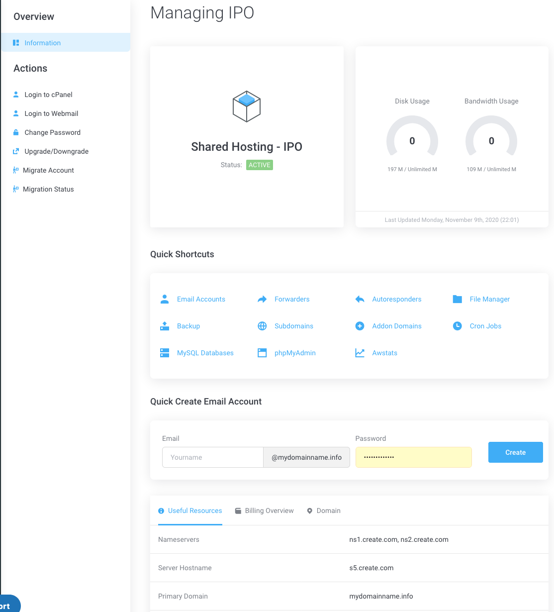Focus the Yourname email input field
The image size is (554, 612).
[212, 457]
